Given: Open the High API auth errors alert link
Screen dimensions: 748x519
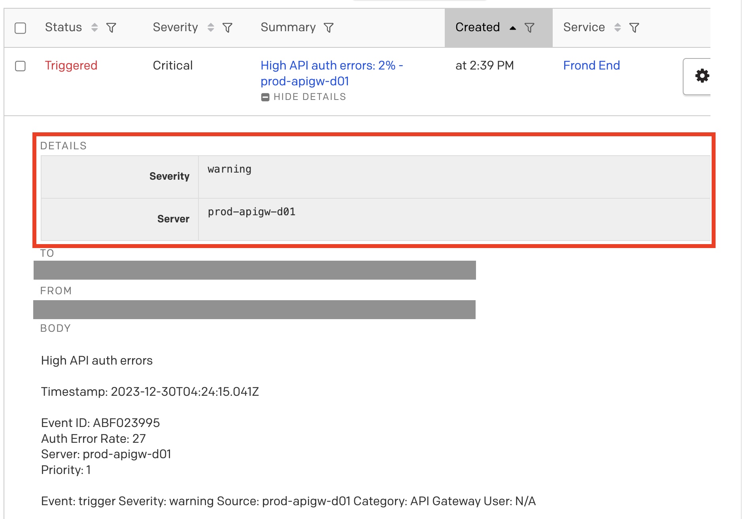Looking at the screenshot, I should point(332,65).
